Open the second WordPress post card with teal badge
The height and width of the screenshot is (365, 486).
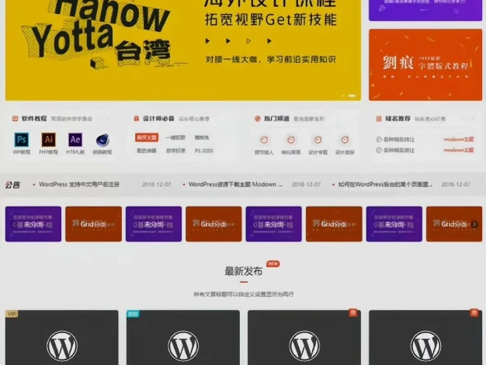183,337
